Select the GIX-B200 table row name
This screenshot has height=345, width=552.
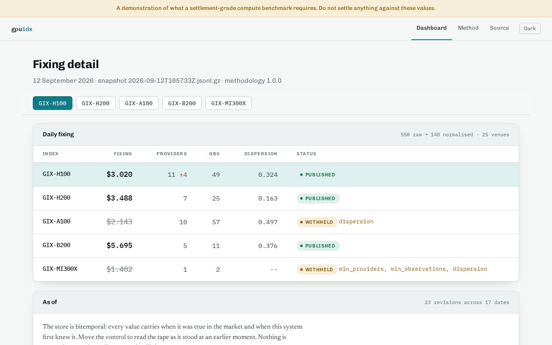pyautogui.click(x=56, y=245)
